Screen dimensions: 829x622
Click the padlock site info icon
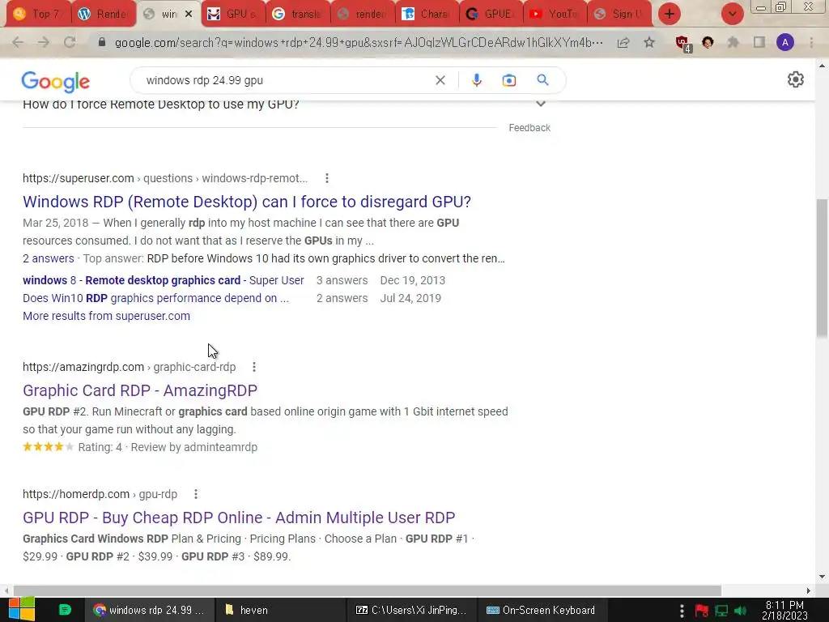click(102, 42)
